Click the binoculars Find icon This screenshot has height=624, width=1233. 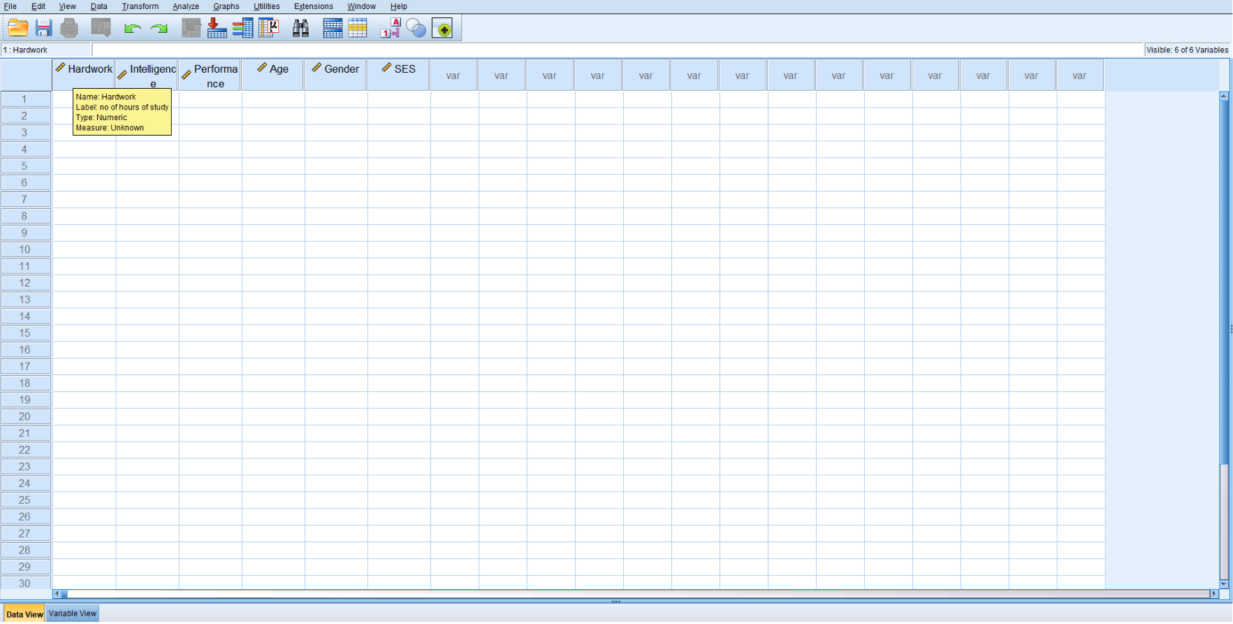tap(300, 28)
